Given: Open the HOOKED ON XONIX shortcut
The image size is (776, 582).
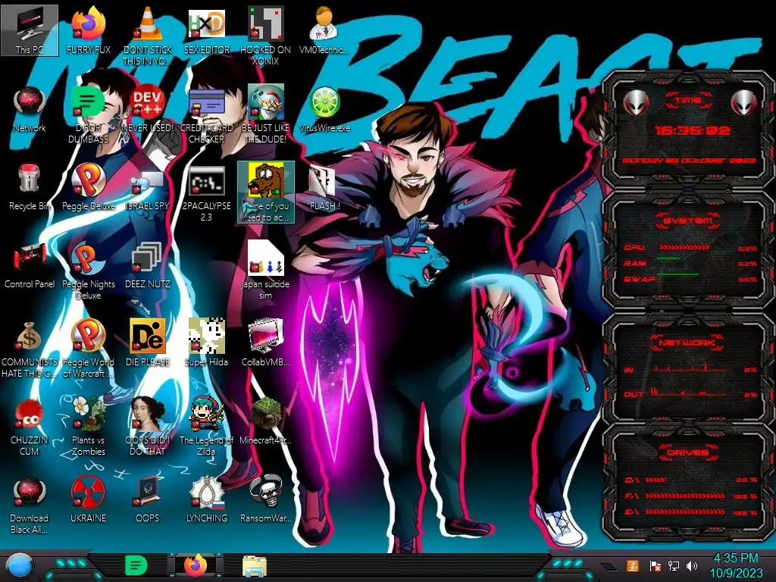Looking at the screenshot, I should (x=266, y=36).
